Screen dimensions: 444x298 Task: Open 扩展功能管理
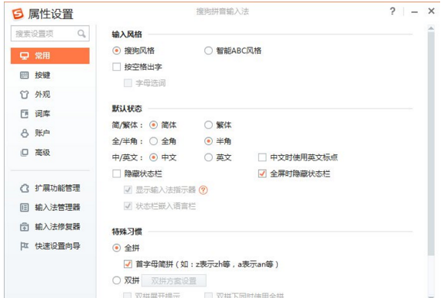pos(50,188)
